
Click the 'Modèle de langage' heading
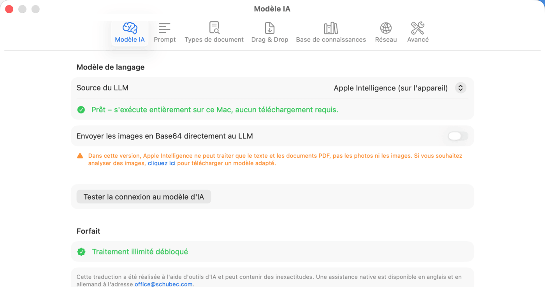coord(111,67)
